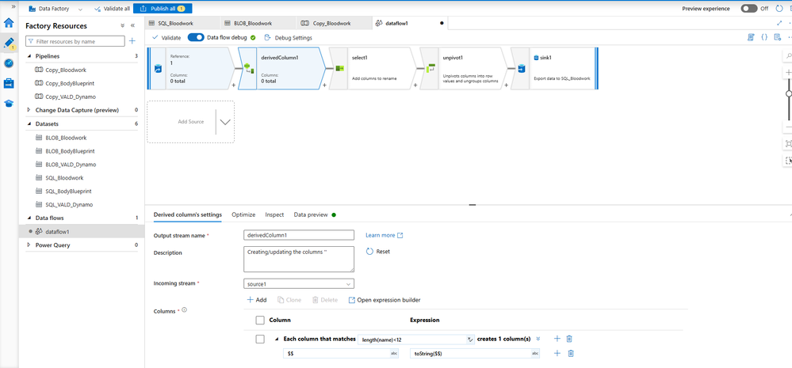Switch to the Data preview tab
This screenshot has width=792, height=368.
coord(311,214)
